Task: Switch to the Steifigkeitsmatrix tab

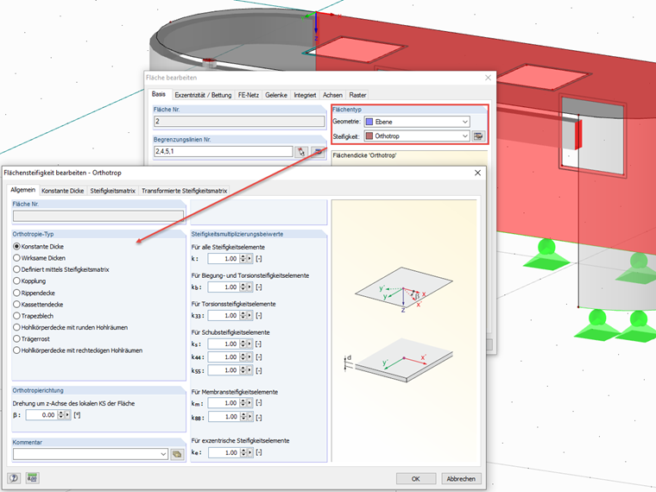Action: point(112,191)
